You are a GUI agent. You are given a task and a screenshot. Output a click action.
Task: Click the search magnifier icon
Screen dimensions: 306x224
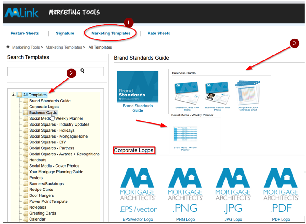point(82,71)
